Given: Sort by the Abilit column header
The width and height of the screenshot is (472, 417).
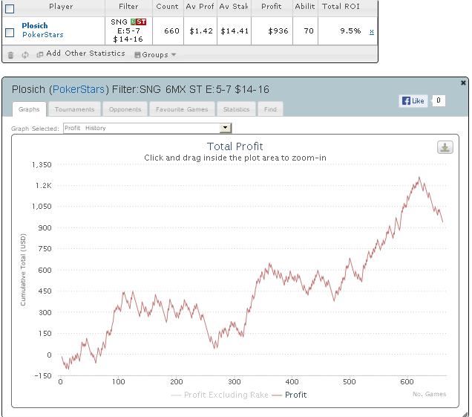Looking at the screenshot, I should (x=304, y=7).
